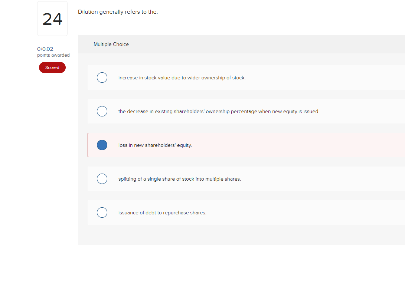Click the '0/0.02' points awarded text
405x303 pixels.
click(x=45, y=49)
